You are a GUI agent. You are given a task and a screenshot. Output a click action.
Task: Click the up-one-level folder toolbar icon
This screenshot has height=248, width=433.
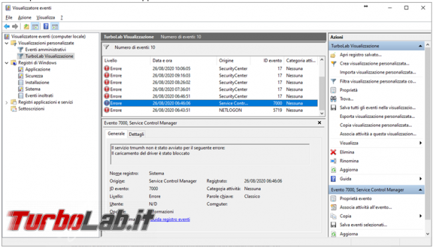click(26, 27)
